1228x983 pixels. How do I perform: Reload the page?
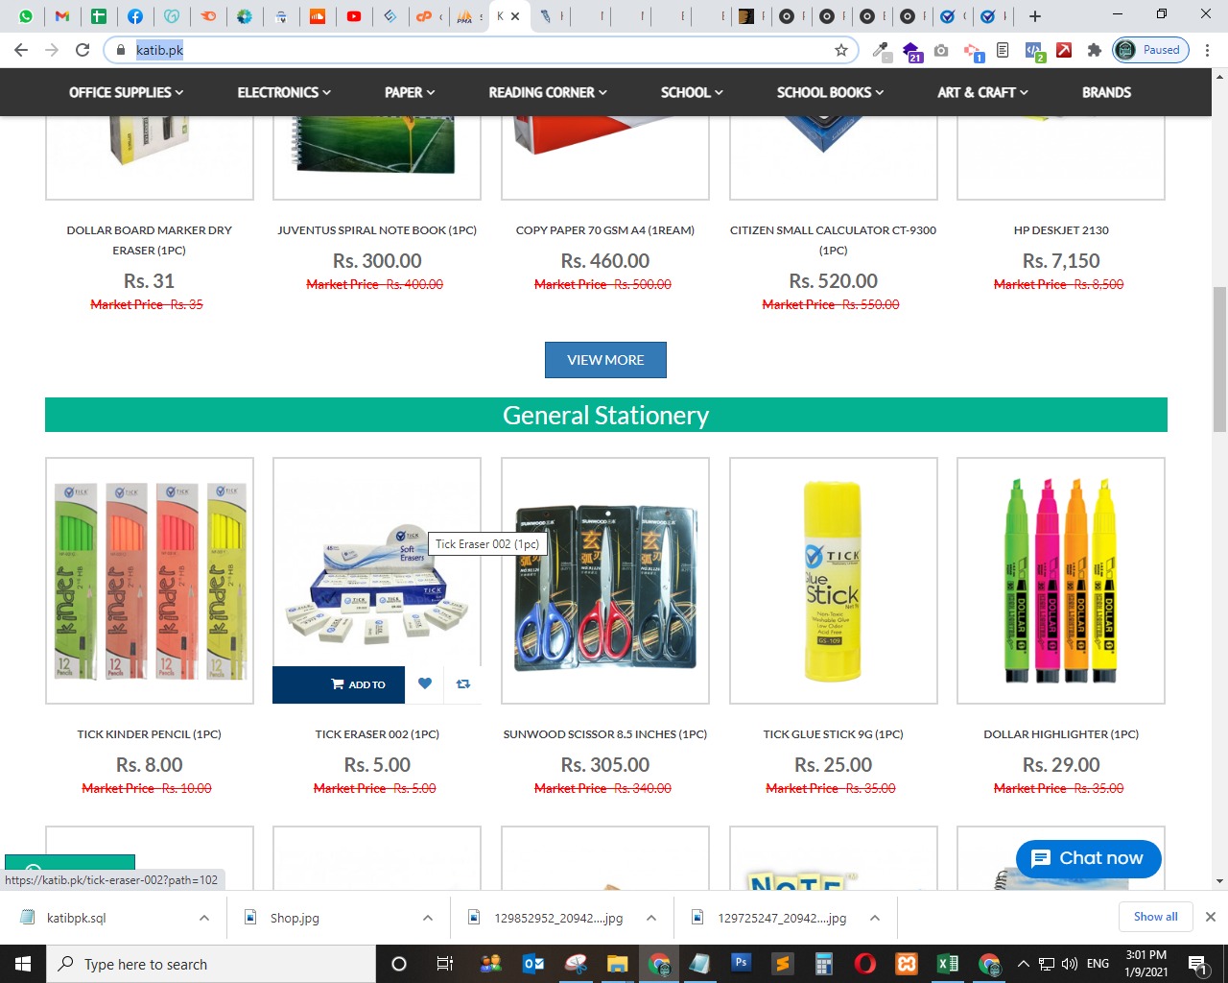pyautogui.click(x=83, y=50)
